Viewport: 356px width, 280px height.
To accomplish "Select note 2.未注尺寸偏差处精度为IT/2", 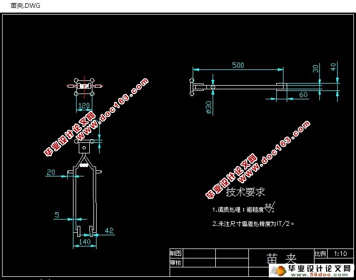I will point(253,224).
